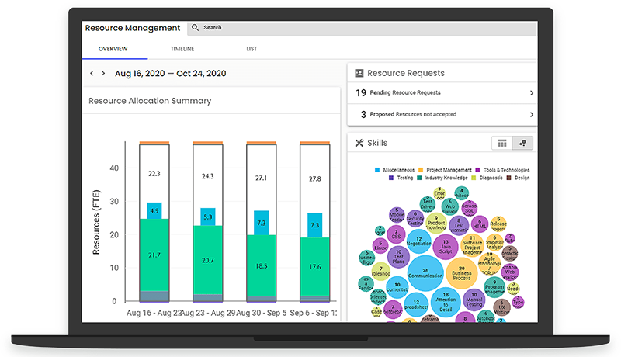Toggle Tools & Technologies legend swatch
This screenshot has width=621, height=357.
coord(477,170)
